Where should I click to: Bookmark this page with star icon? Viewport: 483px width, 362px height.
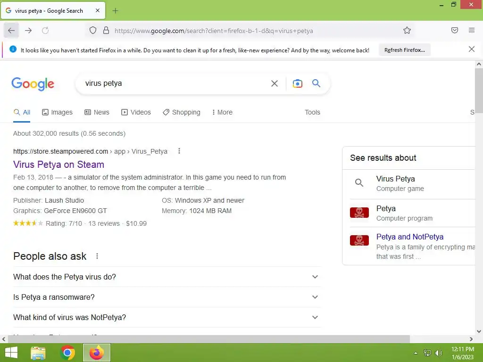point(407,30)
